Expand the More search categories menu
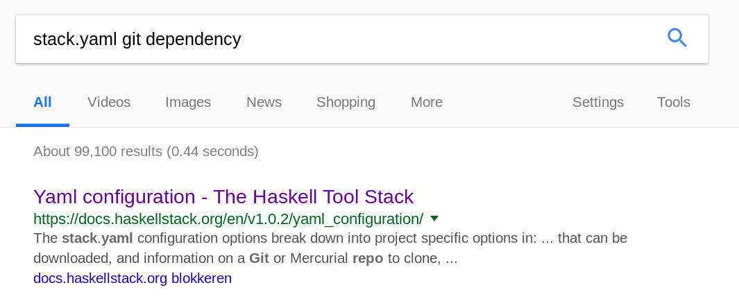 tap(427, 102)
